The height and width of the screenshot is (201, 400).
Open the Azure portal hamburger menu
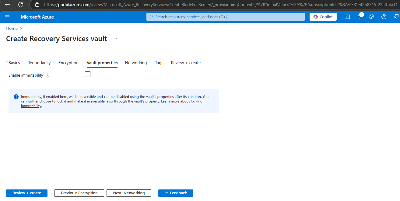coord(7,17)
